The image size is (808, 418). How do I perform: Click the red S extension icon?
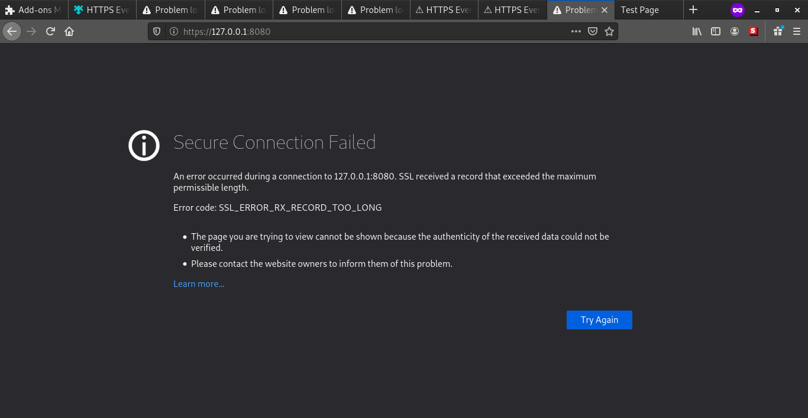click(x=753, y=32)
